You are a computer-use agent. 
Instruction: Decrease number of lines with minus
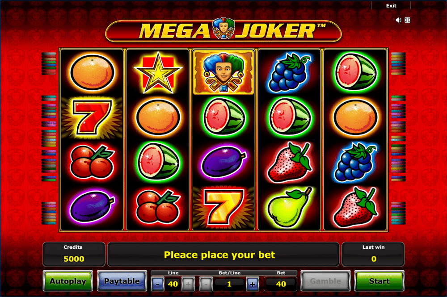(158, 284)
